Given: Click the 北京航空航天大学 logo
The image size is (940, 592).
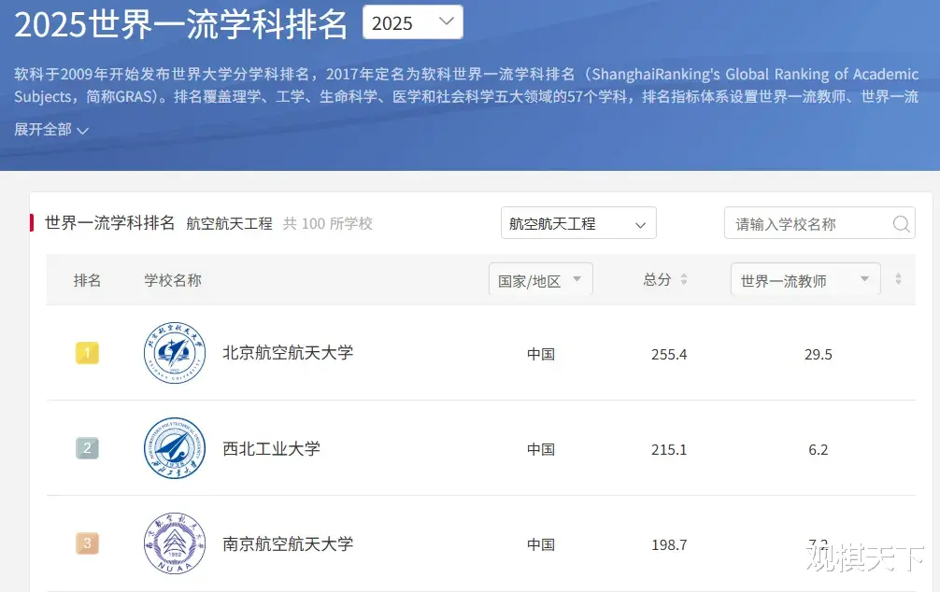Looking at the screenshot, I should click(x=175, y=353).
